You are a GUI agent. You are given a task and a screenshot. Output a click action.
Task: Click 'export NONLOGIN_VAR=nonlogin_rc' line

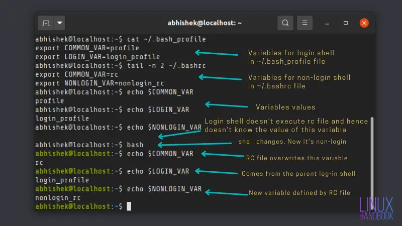(x=99, y=83)
